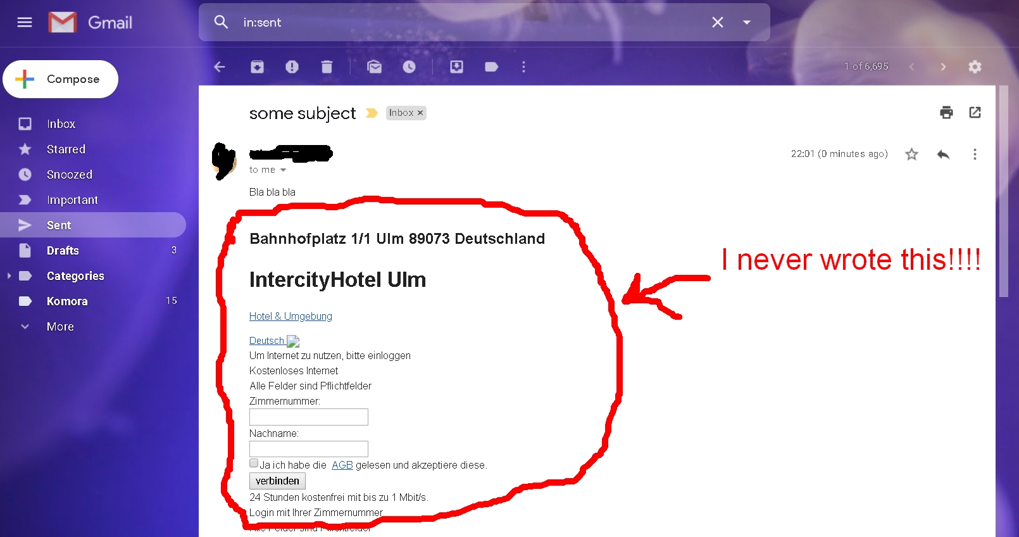Viewport: 1019px width, 537px height.
Task: Delete this email with trash icon
Action: tap(327, 66)
